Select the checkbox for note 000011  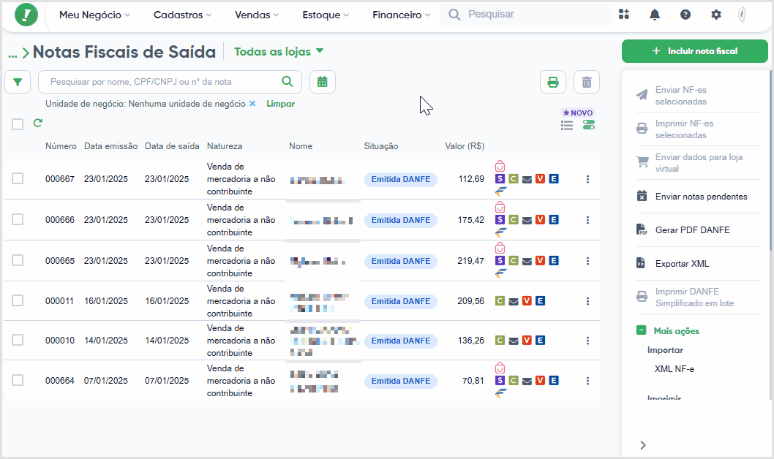pyautogui.click(x=18, y=300)
